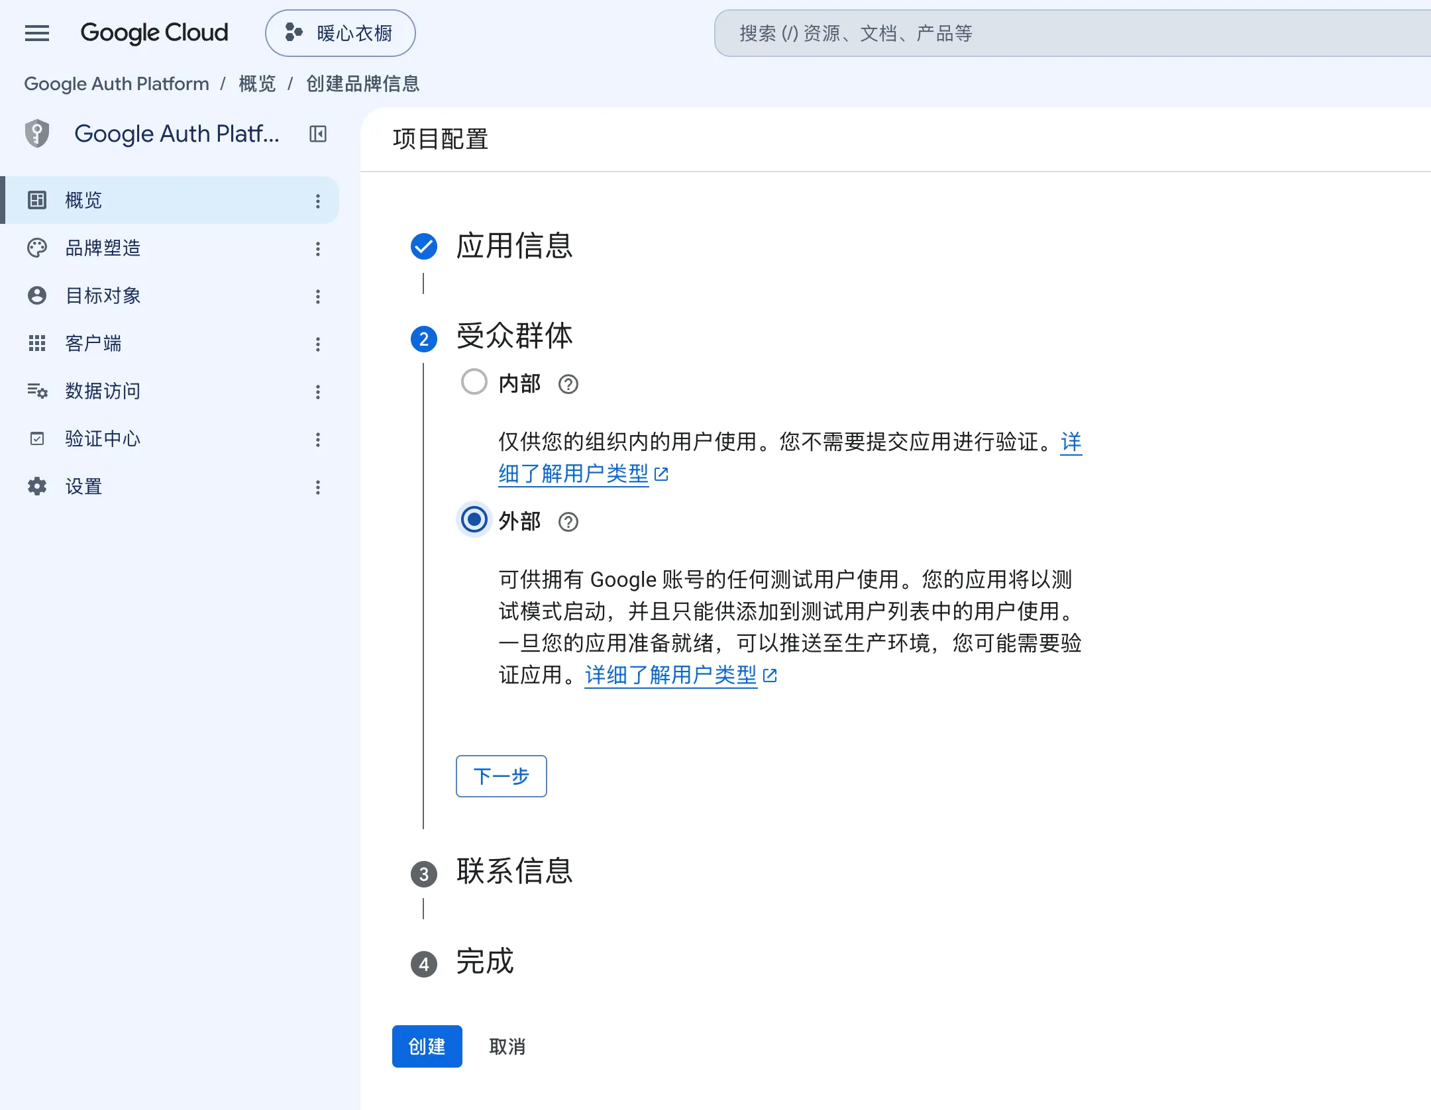The image size is (1431, 1110).
Task: Click the Google Auth Platf... sidebar title
Action: 177,134
